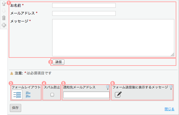Screen dimensions: 179x115
Task: Click the 閉じる link
Action: point(169,109)
